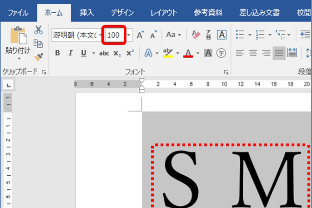Click the distribute alignment icon
The width and height of the screenshot is (312, 208).
[292, 53]
